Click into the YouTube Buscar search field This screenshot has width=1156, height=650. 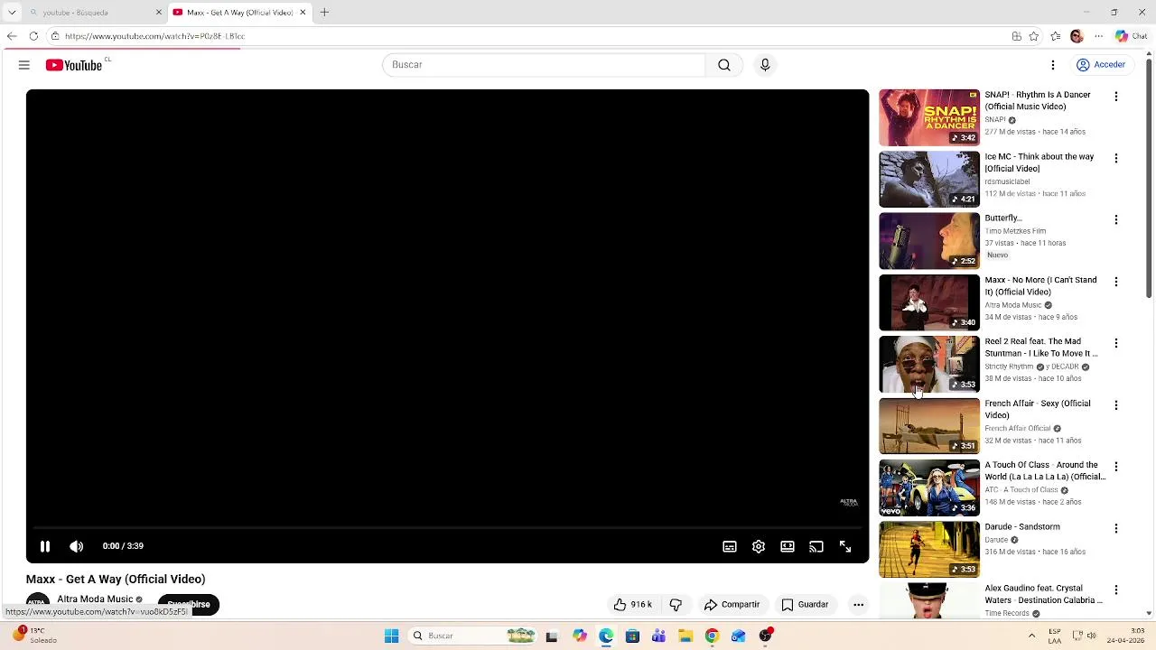coord(544,65)
